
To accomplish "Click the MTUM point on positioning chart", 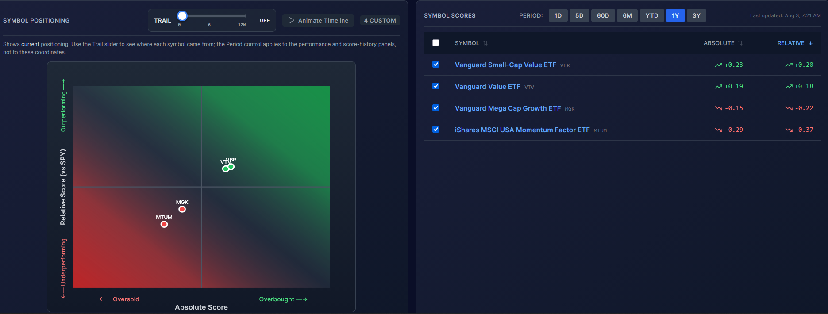I will click(164, 224).
